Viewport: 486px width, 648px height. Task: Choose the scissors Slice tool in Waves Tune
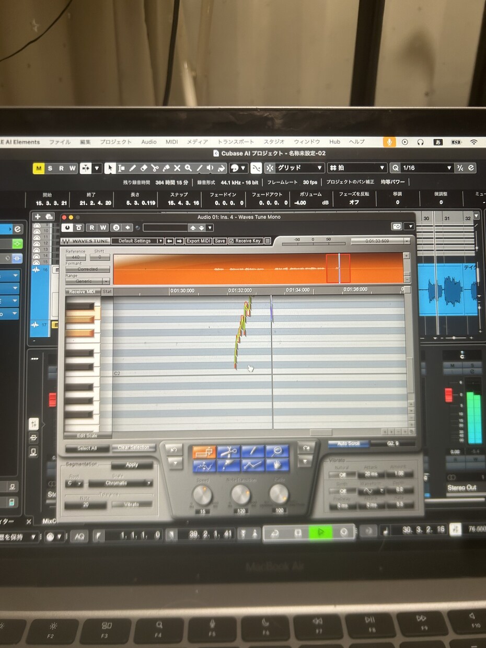(228, 452)
